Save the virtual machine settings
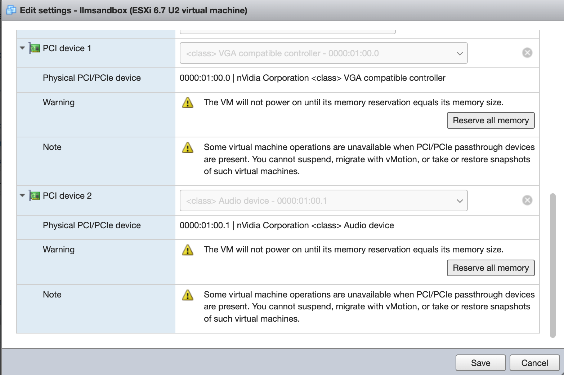The image size is (564, 375). click(x=480, y=363)
